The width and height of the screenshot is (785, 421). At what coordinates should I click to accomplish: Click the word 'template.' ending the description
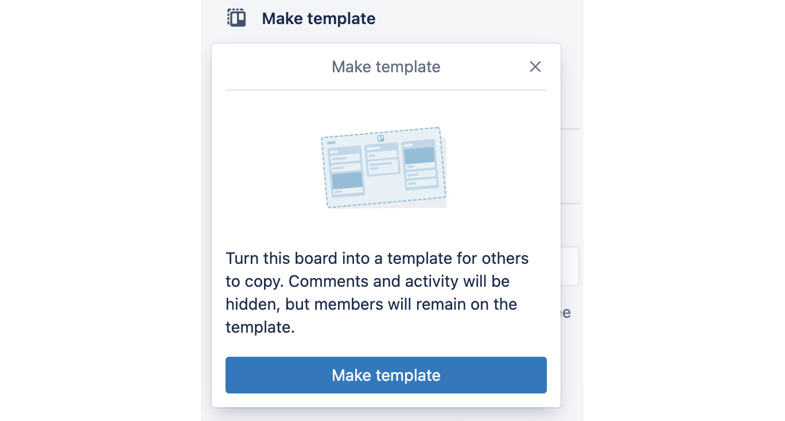pyautogui.click(x=260, y=328)
